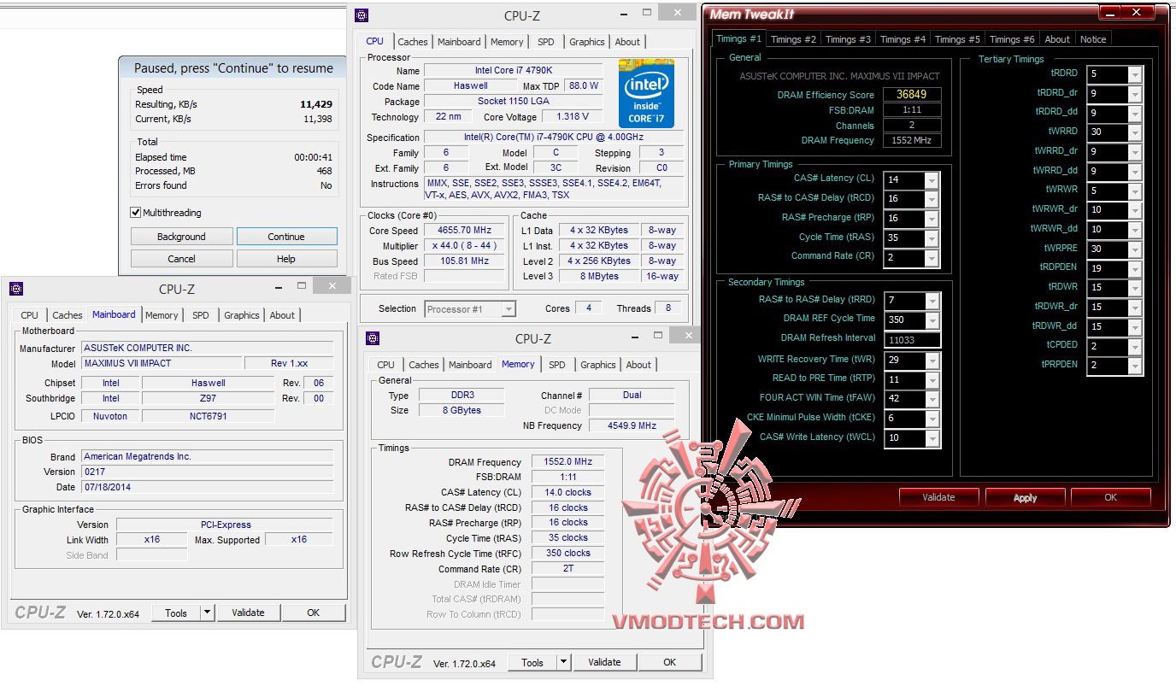
Task: Click the DRAM Refresh Interval field
Action: coord(912,339)
